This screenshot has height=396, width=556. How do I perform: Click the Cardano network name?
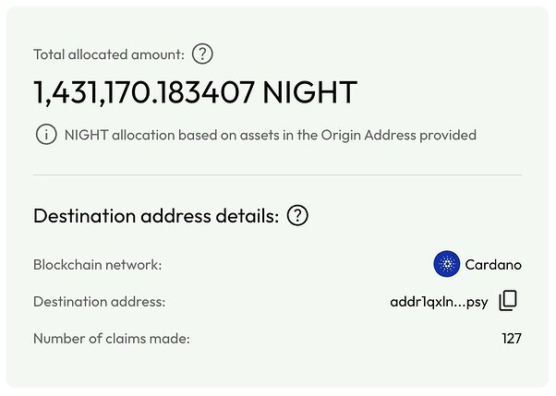tap(493, 265)
